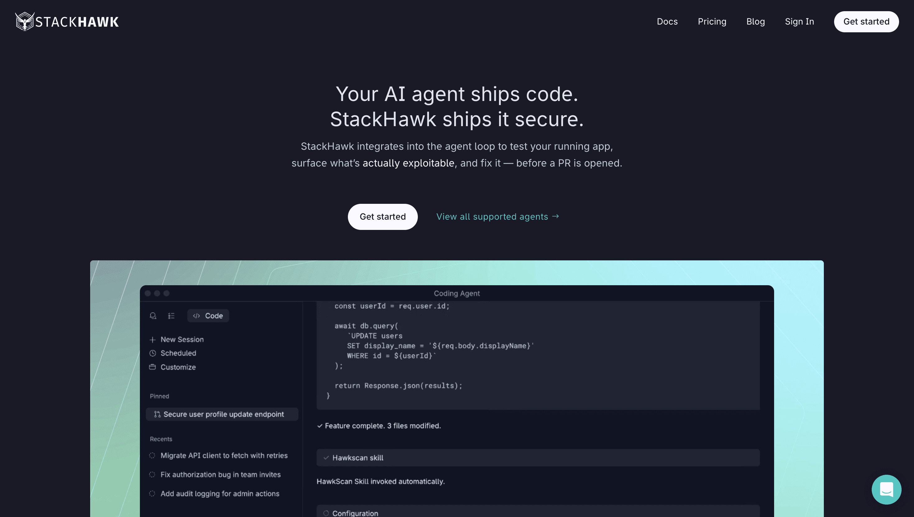Open the Scheduled sidebar item

(x=173, y=353)
